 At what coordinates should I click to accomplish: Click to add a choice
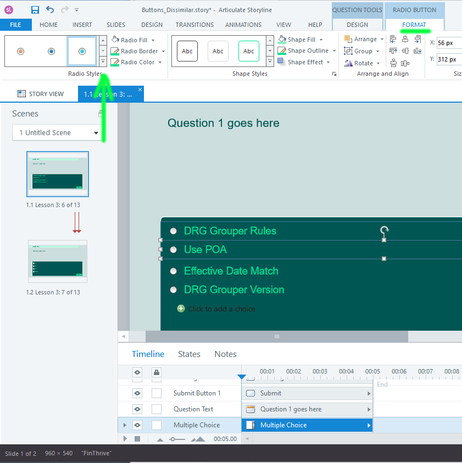pos(221,309)
